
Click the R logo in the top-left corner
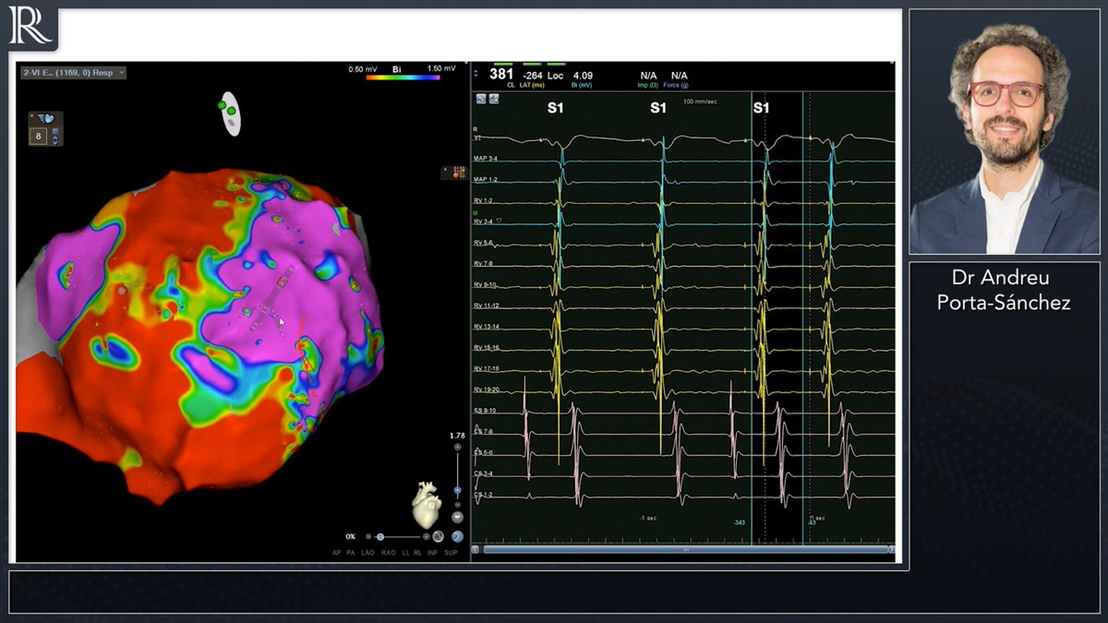30,26
